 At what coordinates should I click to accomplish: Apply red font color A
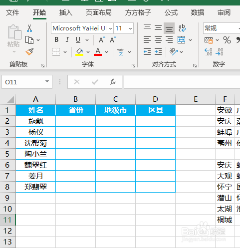point(98,52)
